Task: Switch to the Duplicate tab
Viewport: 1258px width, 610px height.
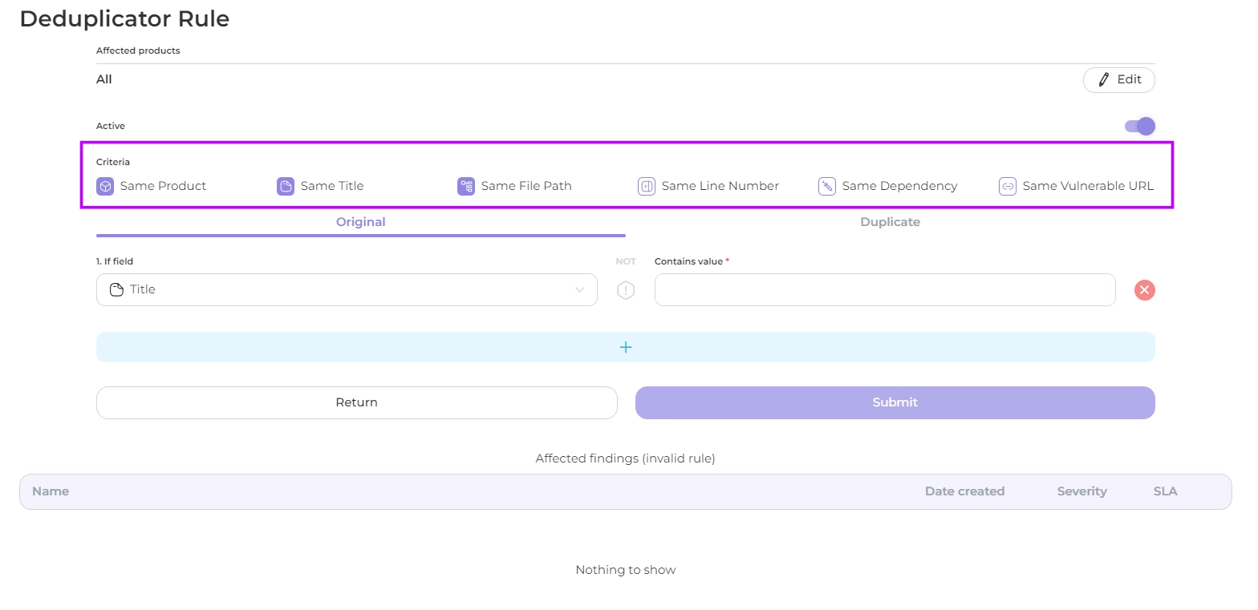Action: tap(890, 222)
